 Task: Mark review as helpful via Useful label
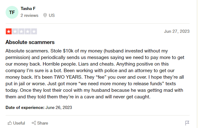coord(19,123)
